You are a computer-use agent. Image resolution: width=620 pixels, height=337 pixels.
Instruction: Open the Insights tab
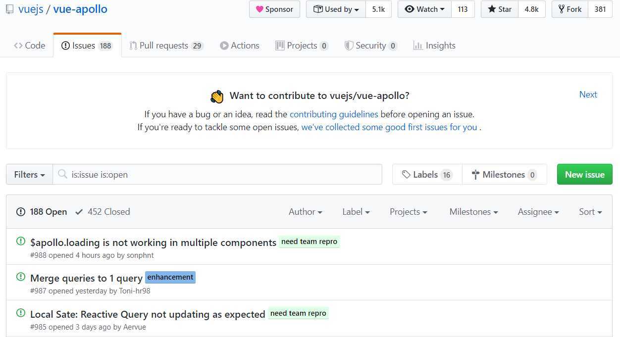434,46
